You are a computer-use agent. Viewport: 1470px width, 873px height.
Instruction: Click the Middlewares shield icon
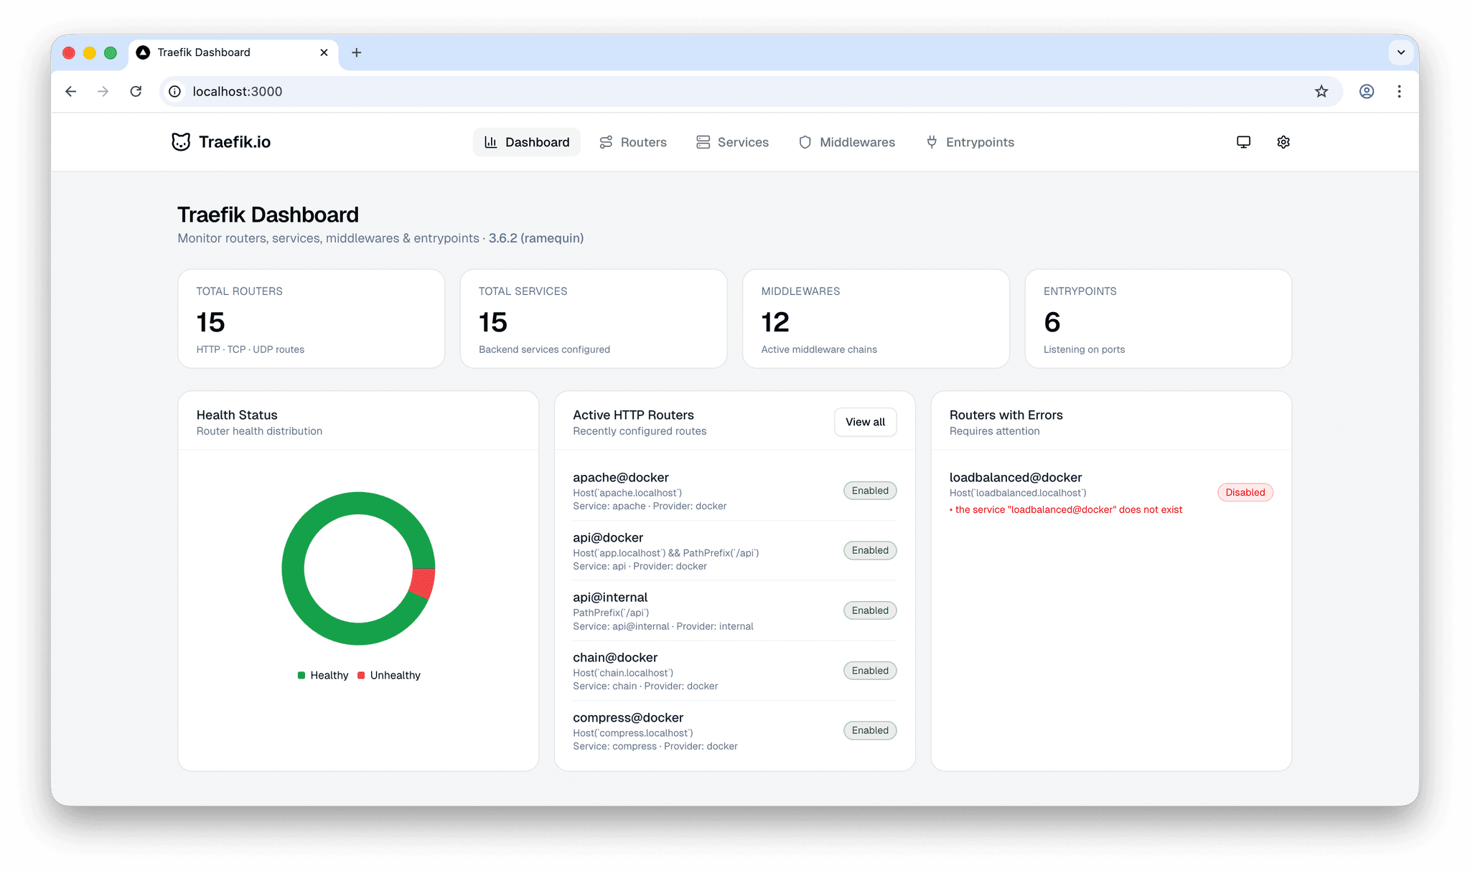pos(805,141)
